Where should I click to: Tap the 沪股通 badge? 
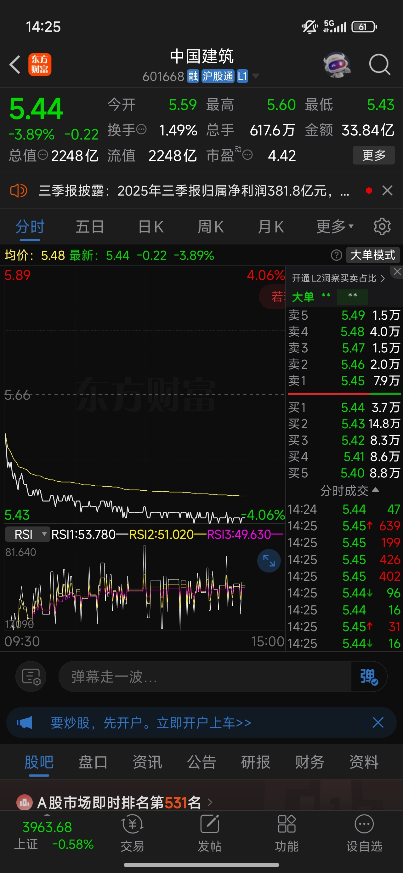(x=218, y=76)
